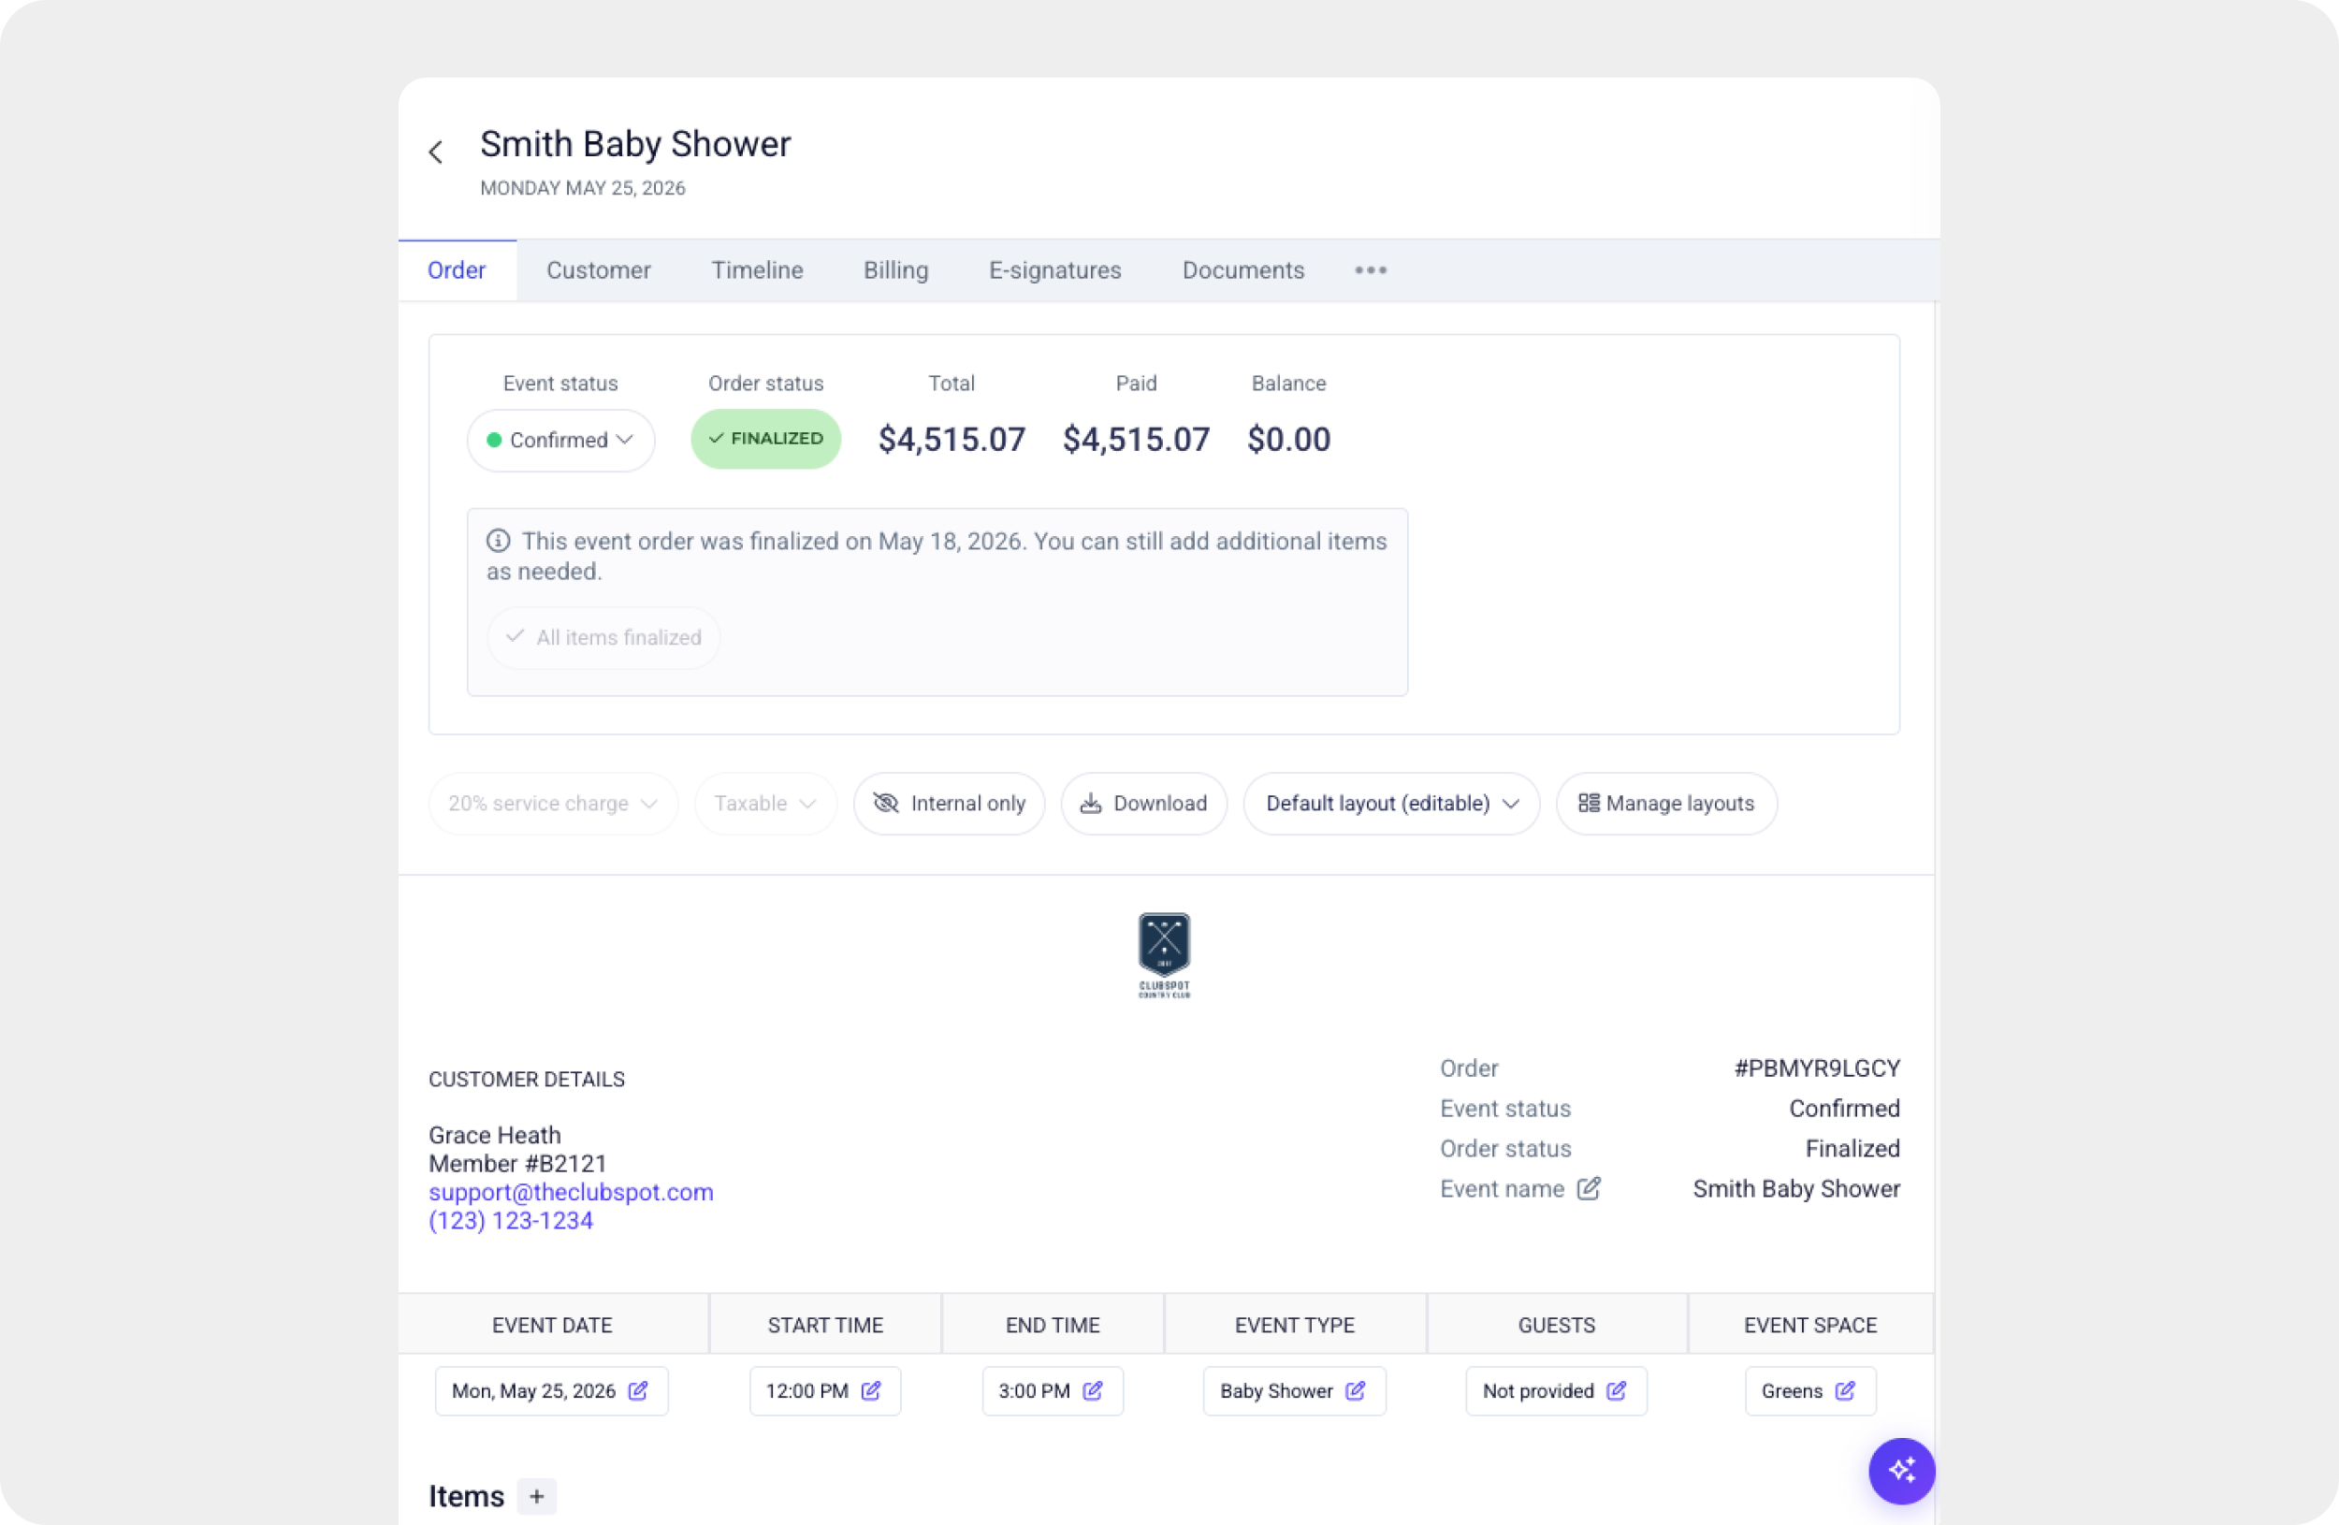Viewport: 2339px width, 1525px height.
Task: Open the Timeline tab
Action: coord(757,270)
